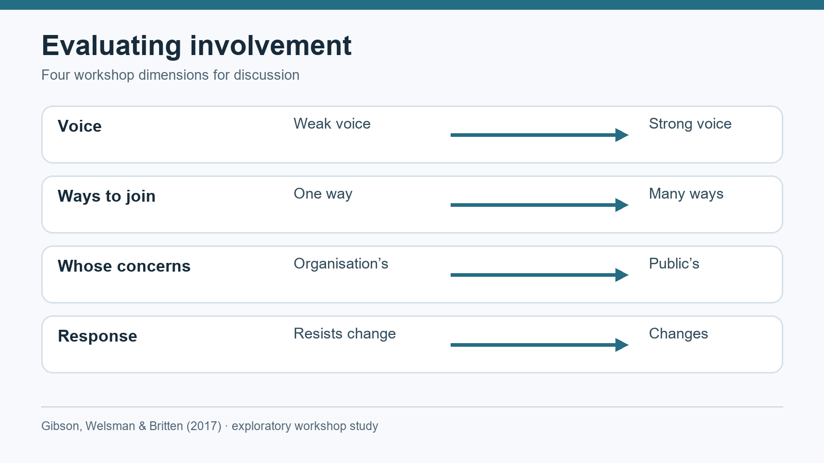This screenshot has height=463, width=824.
Task: Click the Gibson, Welsman & Britten citation footer
Action: (x=210, y=426)
